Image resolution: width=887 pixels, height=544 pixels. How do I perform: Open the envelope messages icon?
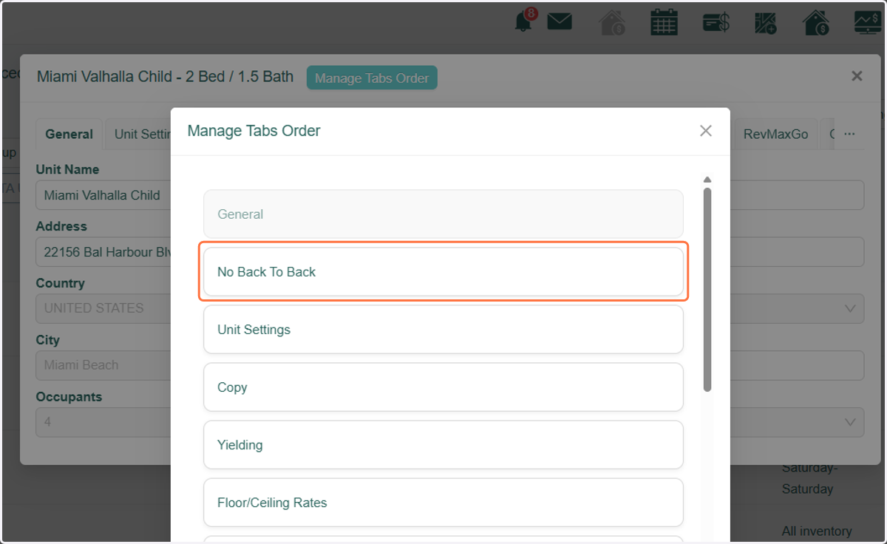pyautogui.click(x=560, y=22)
